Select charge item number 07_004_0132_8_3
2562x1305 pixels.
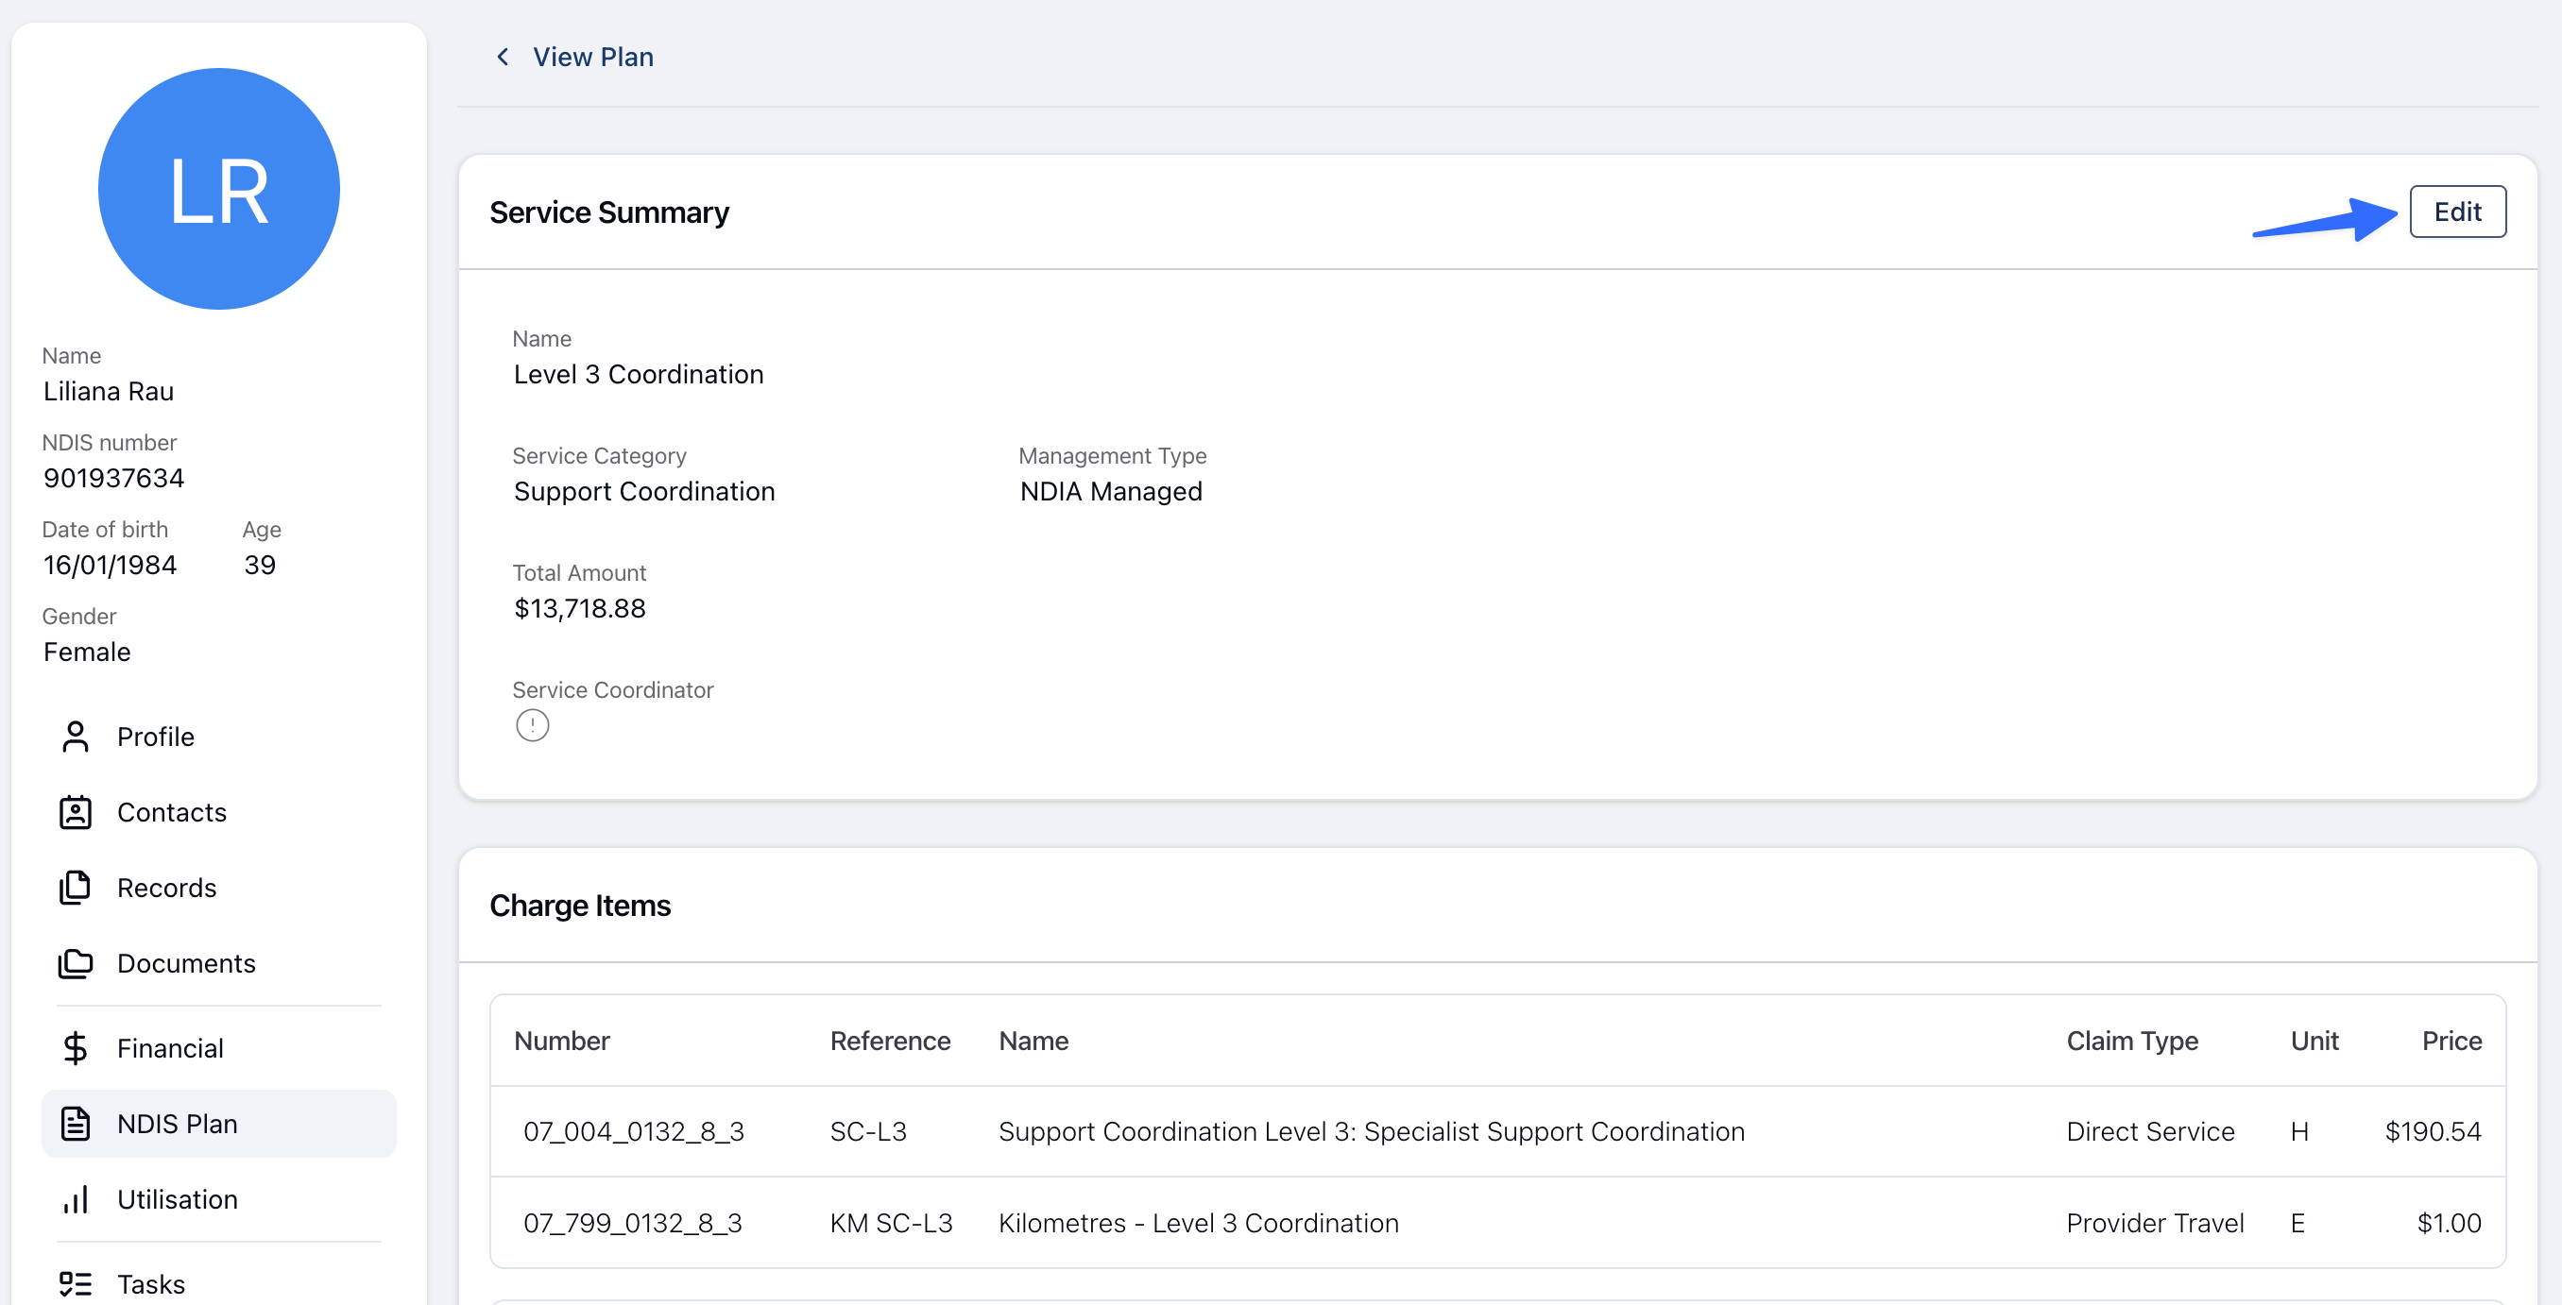point(634,1131)
